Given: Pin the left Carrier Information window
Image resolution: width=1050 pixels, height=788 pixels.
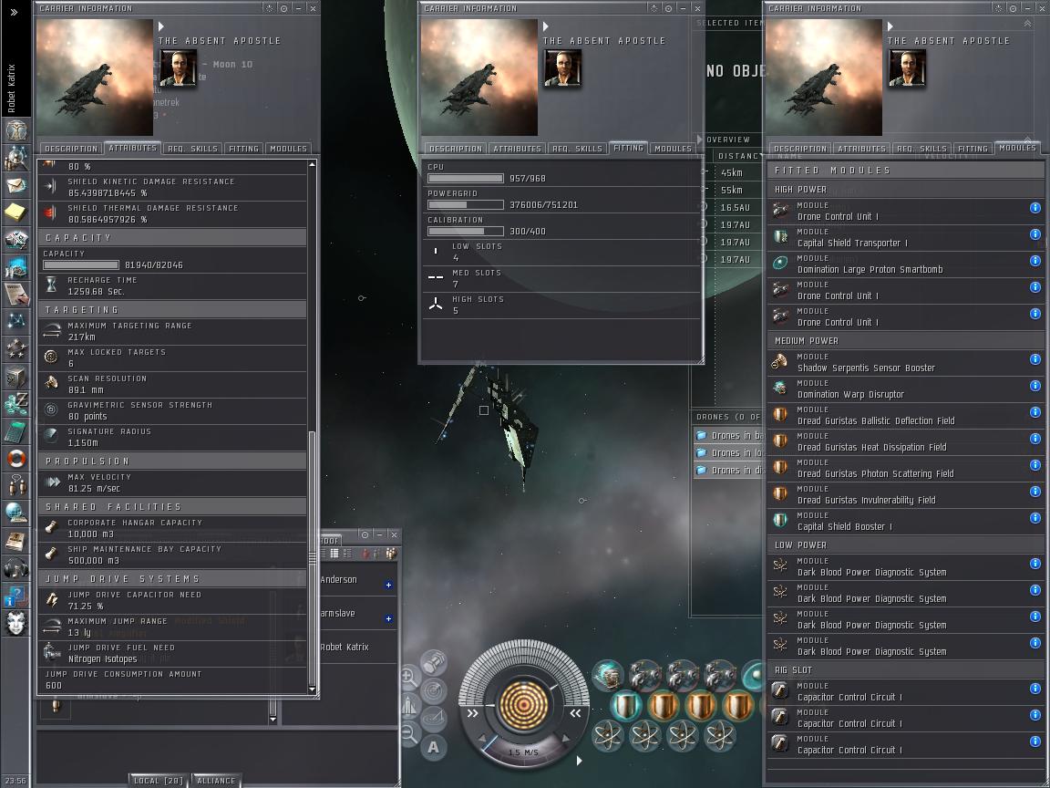Looking at the screenshot, I should coord(284,9).
